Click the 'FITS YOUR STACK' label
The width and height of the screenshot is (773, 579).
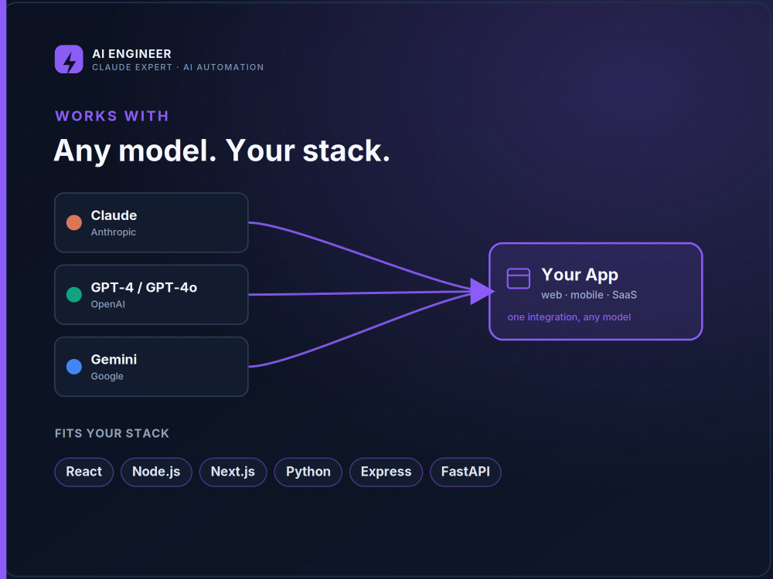tap(112, 433)
